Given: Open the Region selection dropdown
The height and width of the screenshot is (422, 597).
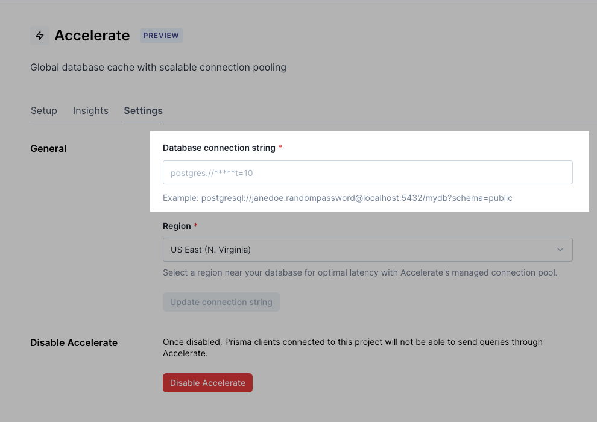Looking at the screenshot, I should click(x=367, y=249).
